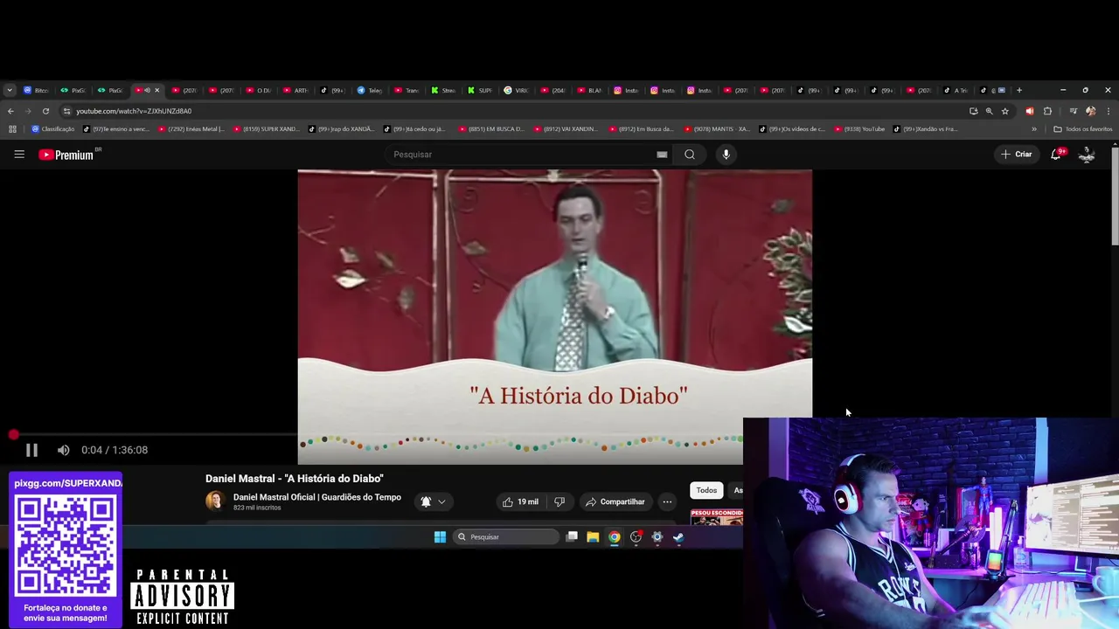The width and height of the screenshot is (1119, 629).
Task: Open Daniel Mastral Oficial channel link
Action: click(x=316, y=497)
